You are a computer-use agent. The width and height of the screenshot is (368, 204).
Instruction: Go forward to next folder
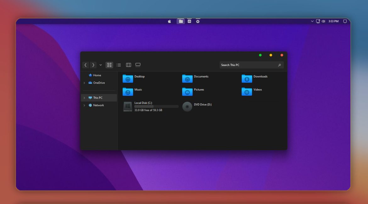(x=93, y=65)
